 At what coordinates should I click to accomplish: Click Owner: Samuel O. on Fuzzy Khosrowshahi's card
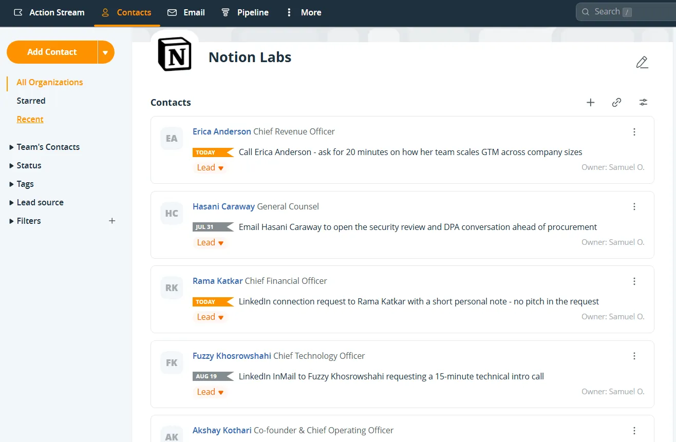pos(613,392)
